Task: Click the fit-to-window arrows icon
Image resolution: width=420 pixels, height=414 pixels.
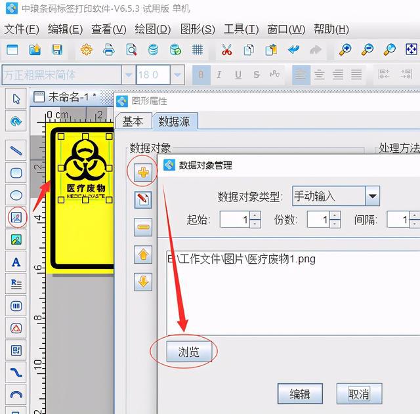Action: click(411, 49)
